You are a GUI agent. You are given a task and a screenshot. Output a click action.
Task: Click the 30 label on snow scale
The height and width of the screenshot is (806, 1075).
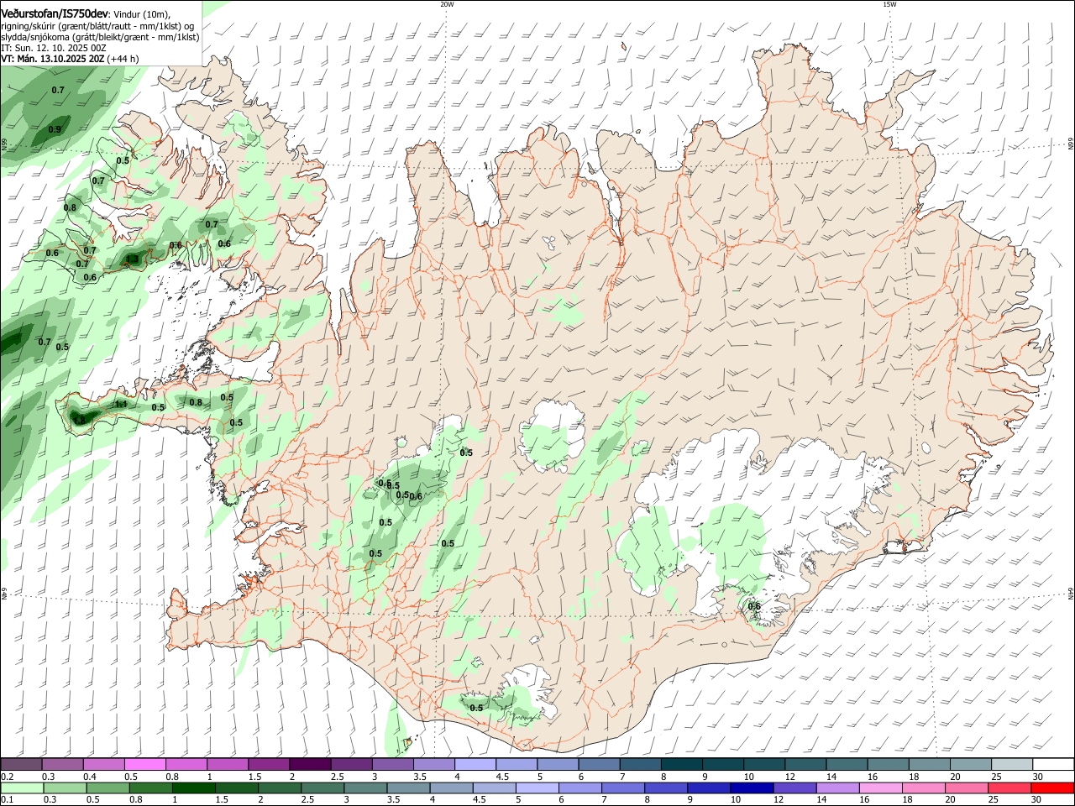tap(1037, 777)
